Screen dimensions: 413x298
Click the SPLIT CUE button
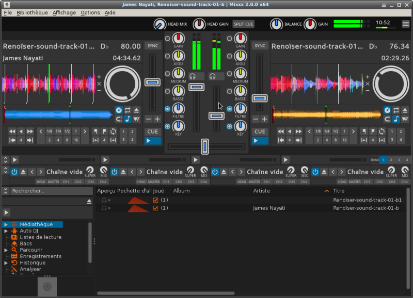tap(243, 24)
